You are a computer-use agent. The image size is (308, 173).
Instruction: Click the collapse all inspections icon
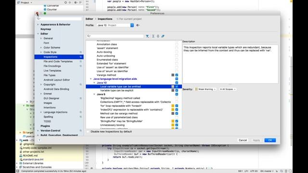coord(158,36)
